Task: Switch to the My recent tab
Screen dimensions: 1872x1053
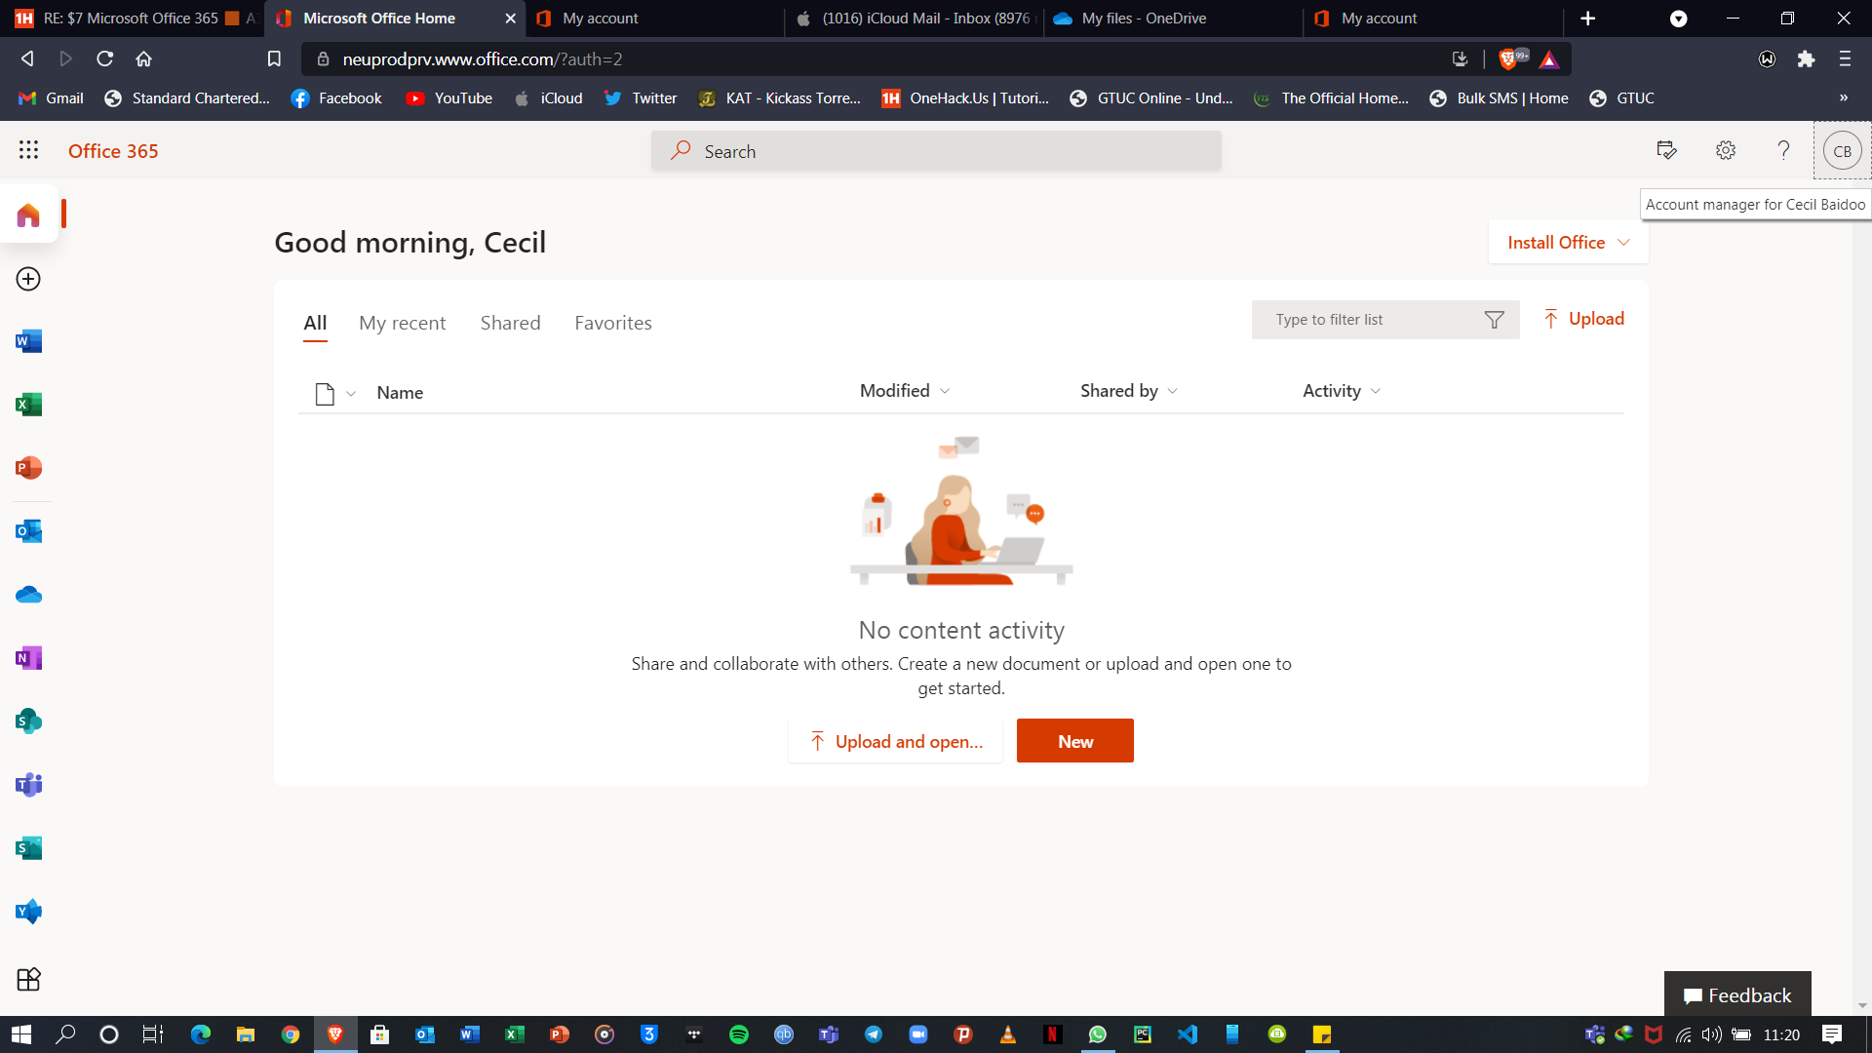Action: tap(402, 323)
